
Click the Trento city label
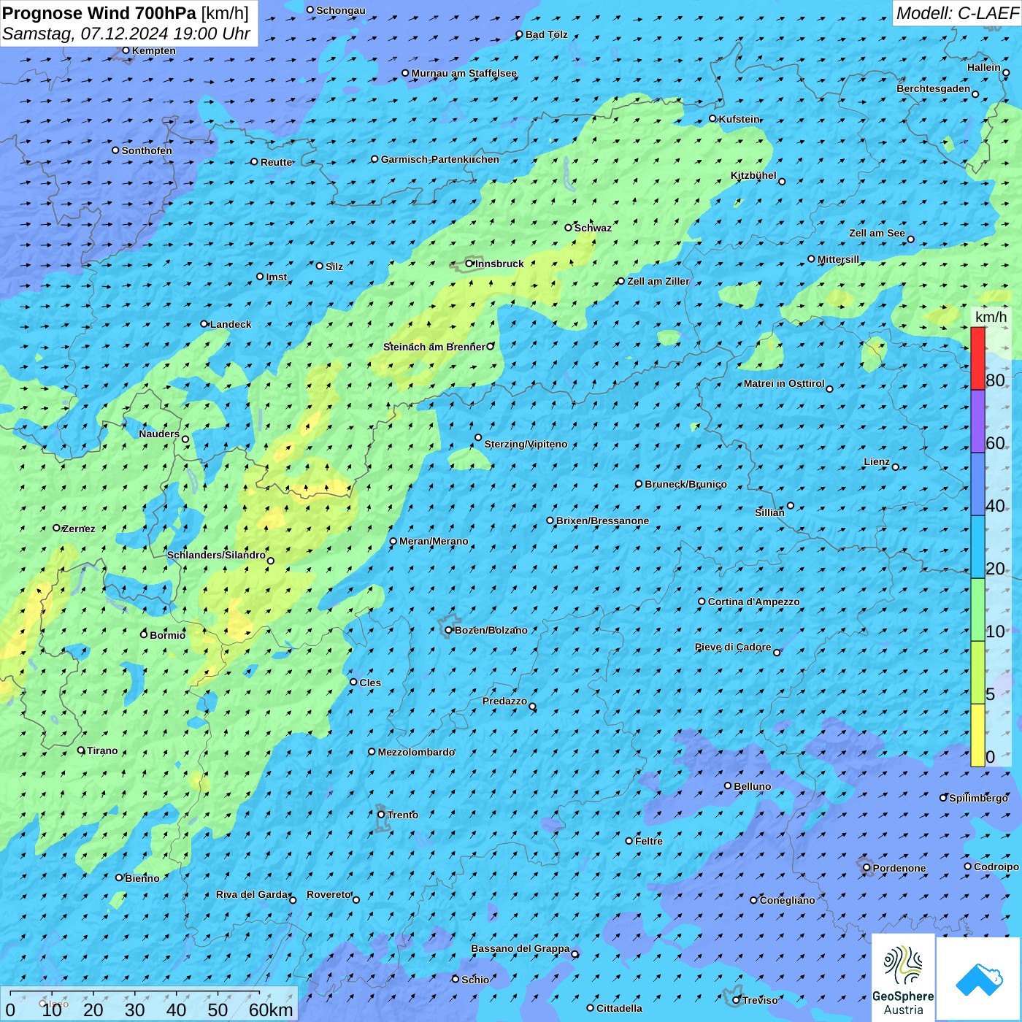403,815
